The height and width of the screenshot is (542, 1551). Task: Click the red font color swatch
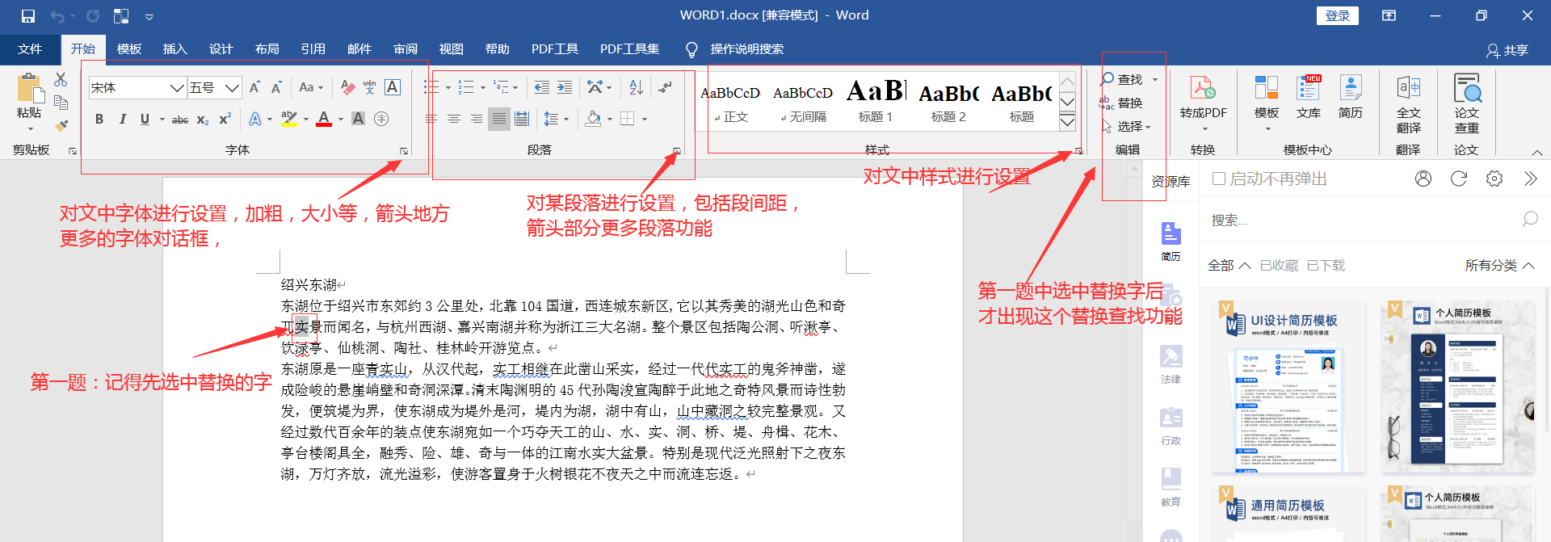pos(324,119)
